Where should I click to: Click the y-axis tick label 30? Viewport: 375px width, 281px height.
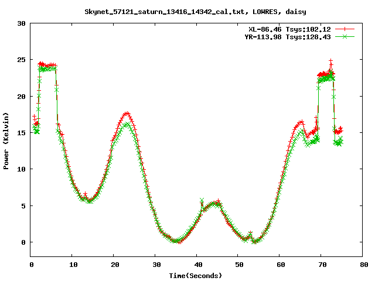(x=21, y=23)
